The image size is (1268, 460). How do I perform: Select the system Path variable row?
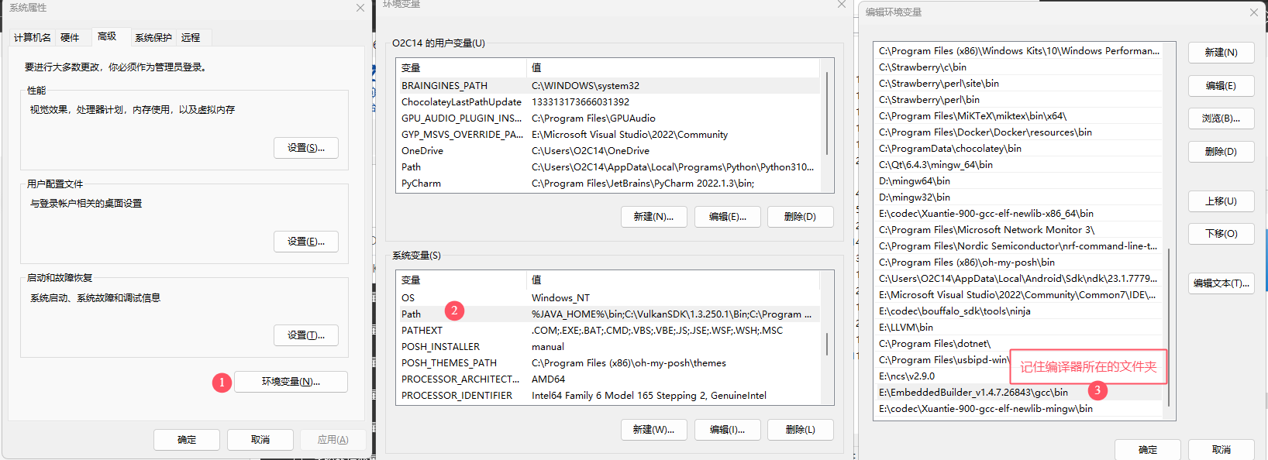coord(411,314)
